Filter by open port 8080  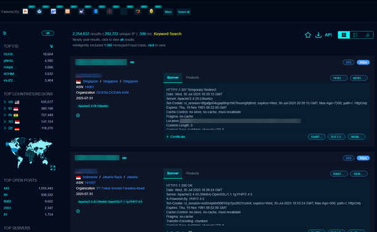point(7,201)
